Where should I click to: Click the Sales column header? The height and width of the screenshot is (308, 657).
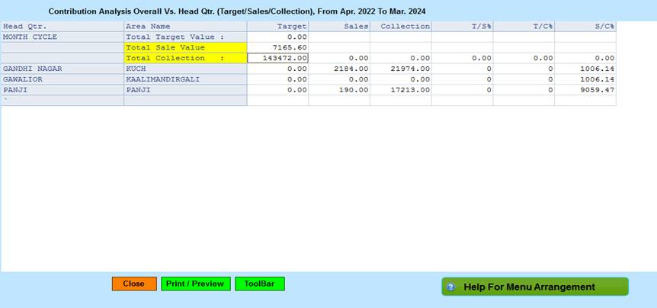click(339, 26)
